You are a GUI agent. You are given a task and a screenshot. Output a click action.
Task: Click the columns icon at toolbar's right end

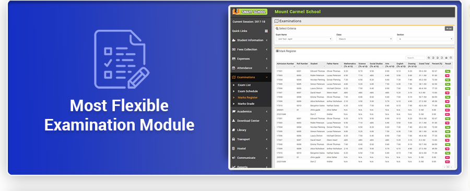(451, 58)
